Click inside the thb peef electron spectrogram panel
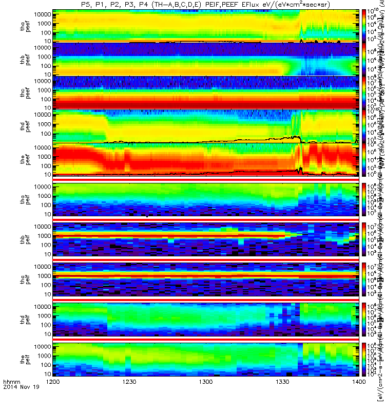 coord(206,59)
